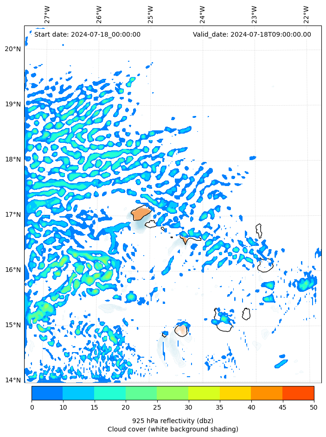Viewport: 326px width, 437px height.
Task: Click the narrow outlined island near 23°W, 16.7°N
Action: pos(259,231)
